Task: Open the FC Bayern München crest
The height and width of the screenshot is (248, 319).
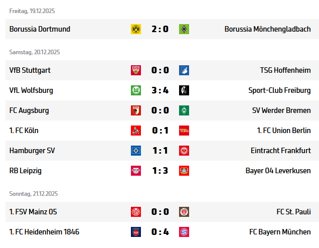Action: tap(184, 232)
